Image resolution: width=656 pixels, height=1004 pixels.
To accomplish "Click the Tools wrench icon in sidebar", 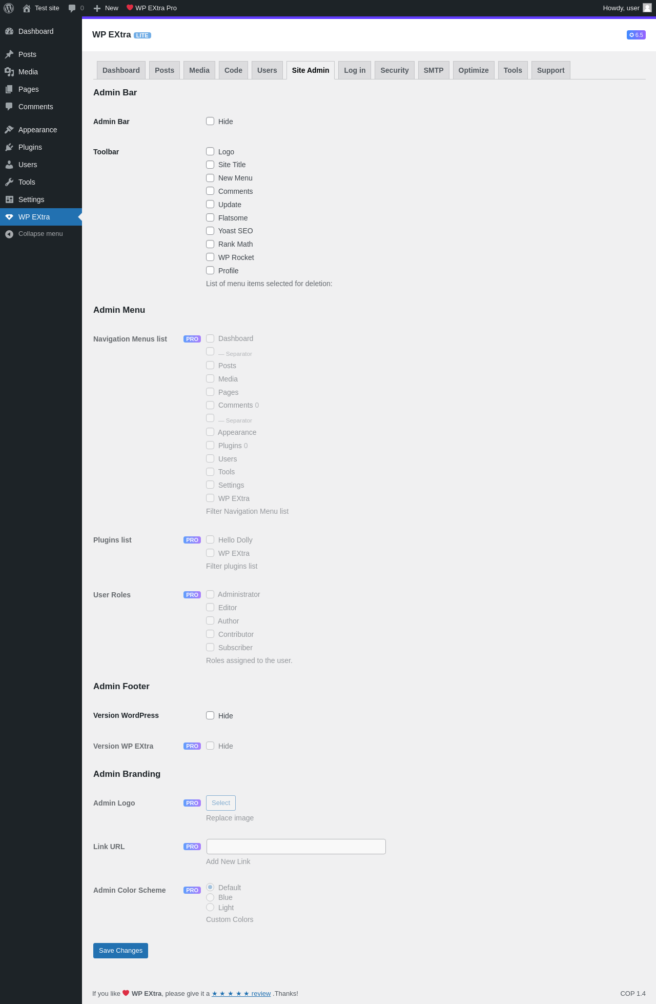I will [x=9, y=182].
